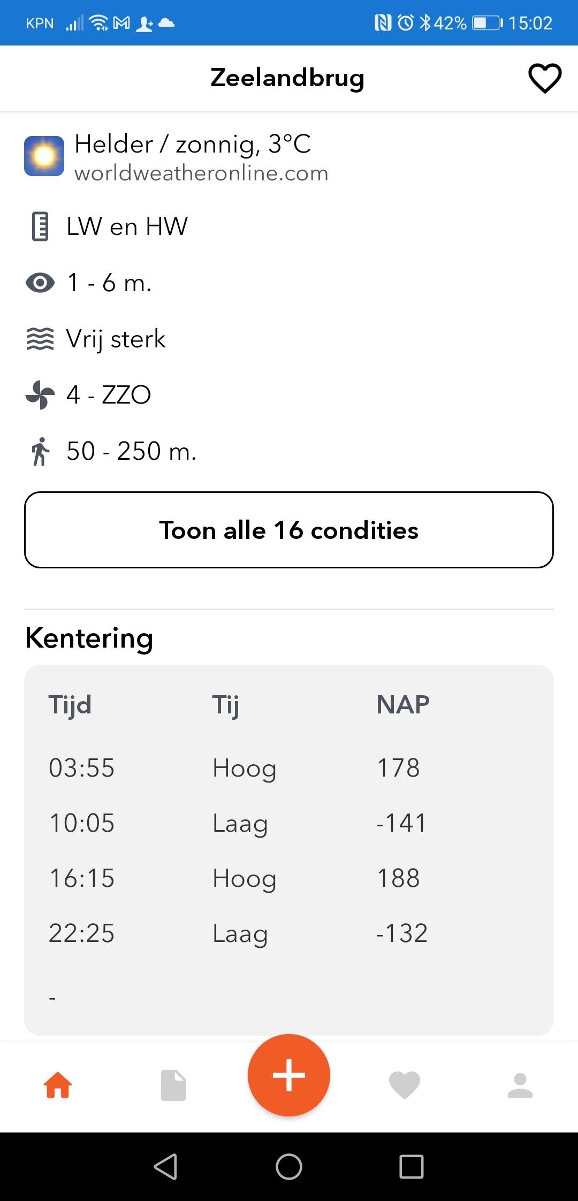Image resolution: width=578 pixels, height=1201 pixels.
Task: Select the 03:55 Hoog tide row
Action: point(289,768)
